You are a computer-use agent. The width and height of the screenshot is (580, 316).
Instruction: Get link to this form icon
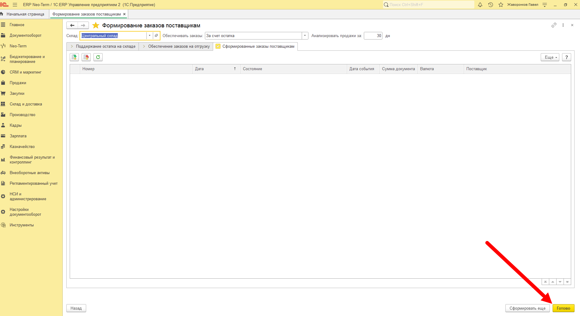click(554, 25)
